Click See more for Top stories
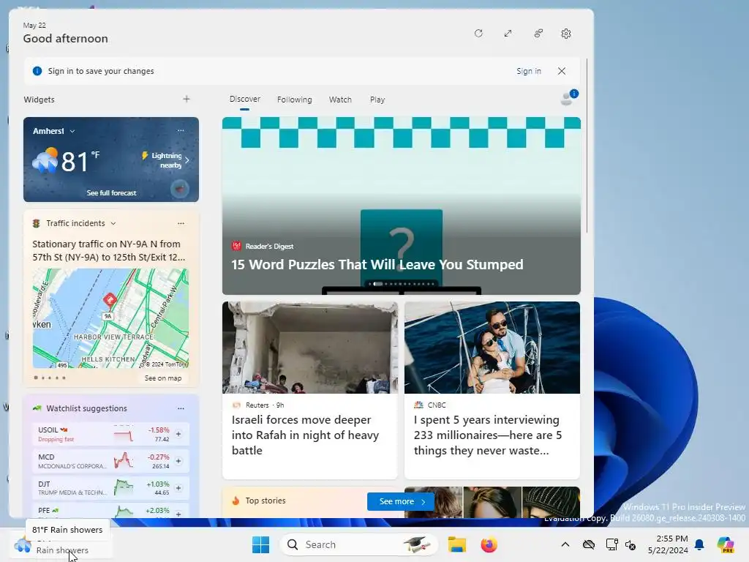 [400, 501]
